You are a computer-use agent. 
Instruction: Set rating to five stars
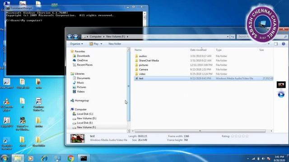point(247,136)
